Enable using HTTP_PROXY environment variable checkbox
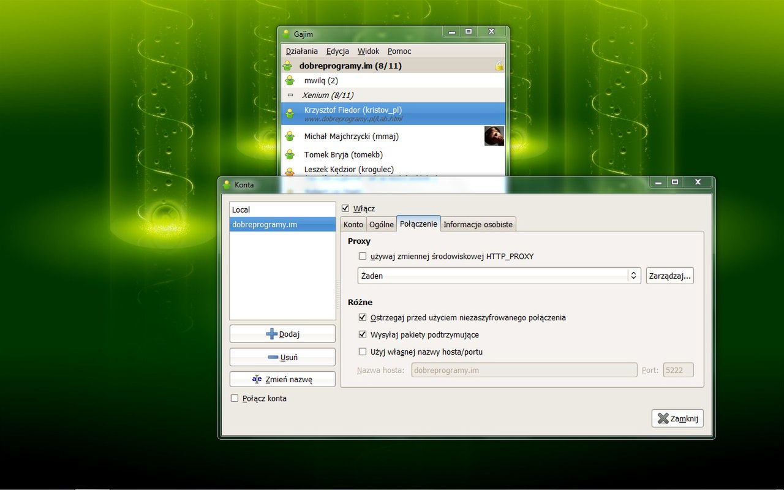The width and height of the screenshot is (784, 490). pyautogui.click(x=363, y=257)
